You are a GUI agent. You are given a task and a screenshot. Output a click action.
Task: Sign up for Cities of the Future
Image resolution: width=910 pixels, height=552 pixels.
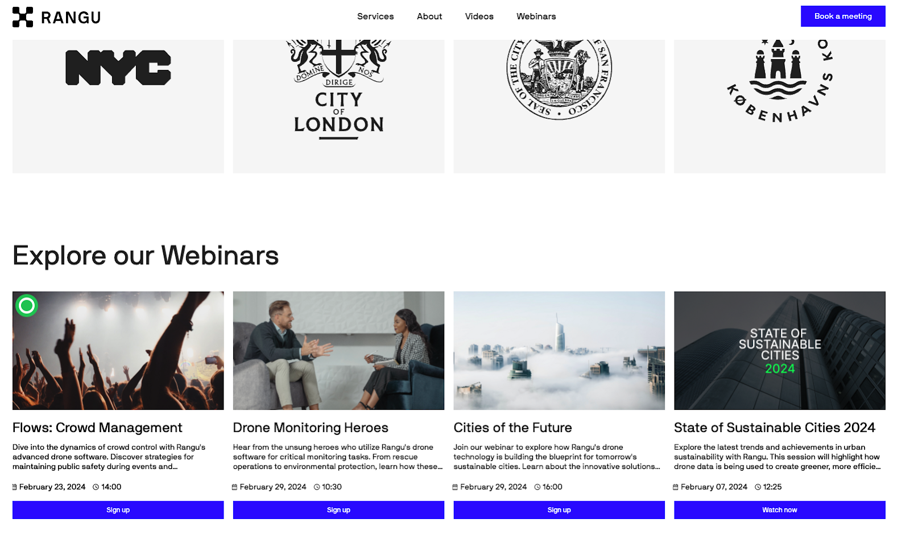click(559, 510)
